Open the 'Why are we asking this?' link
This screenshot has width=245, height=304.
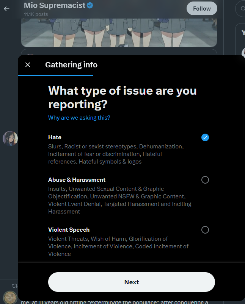[79, 118]
